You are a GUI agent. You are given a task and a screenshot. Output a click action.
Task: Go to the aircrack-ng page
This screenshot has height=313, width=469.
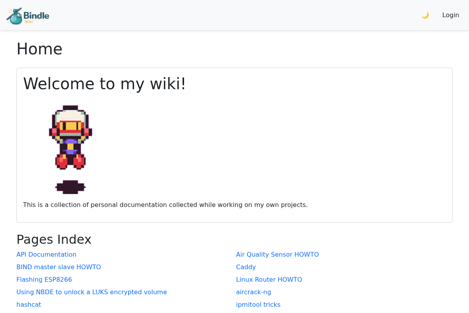pyautogui.click(x=254, y=292)
